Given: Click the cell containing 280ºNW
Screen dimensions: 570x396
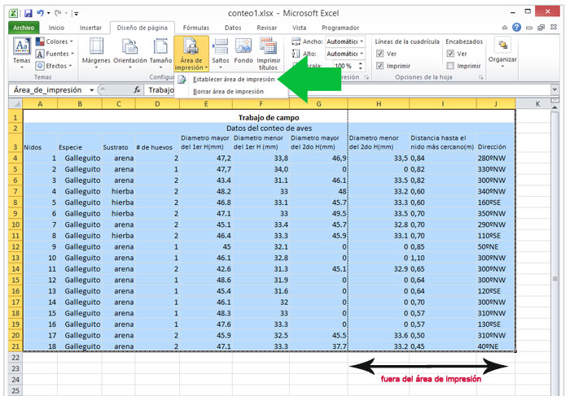Looking at the screenshot, I should click(495, 158).
